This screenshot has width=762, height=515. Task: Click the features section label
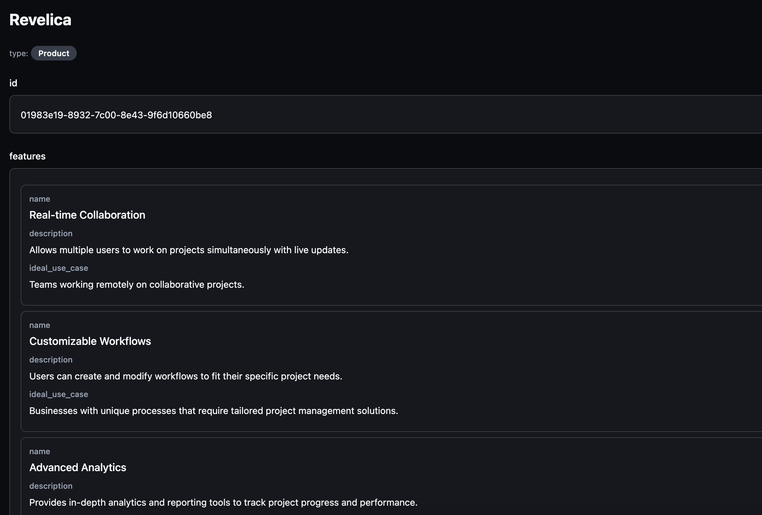point(27,156)
